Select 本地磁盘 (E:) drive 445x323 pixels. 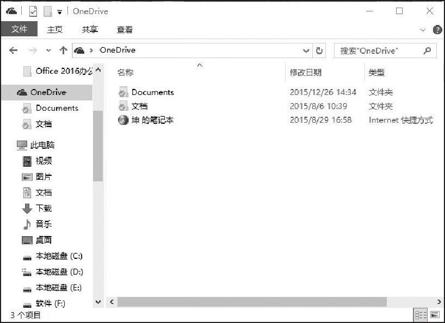click(x=53, y=288)
